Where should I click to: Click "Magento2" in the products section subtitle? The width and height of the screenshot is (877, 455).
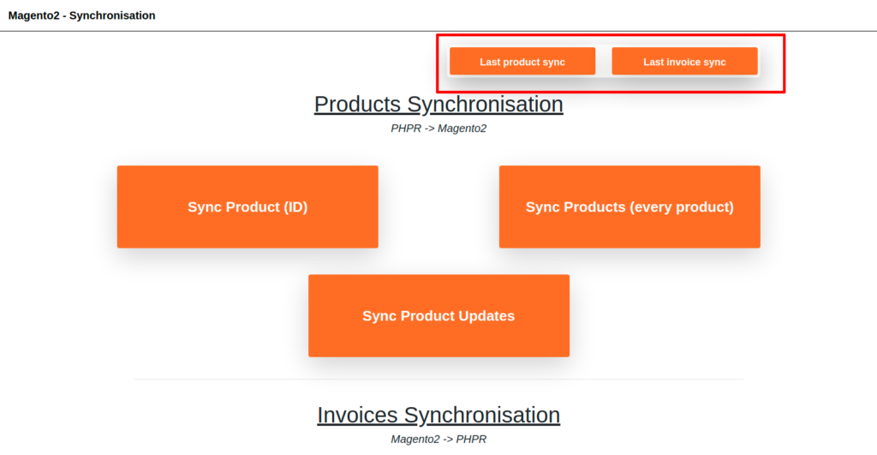point(462,129)
